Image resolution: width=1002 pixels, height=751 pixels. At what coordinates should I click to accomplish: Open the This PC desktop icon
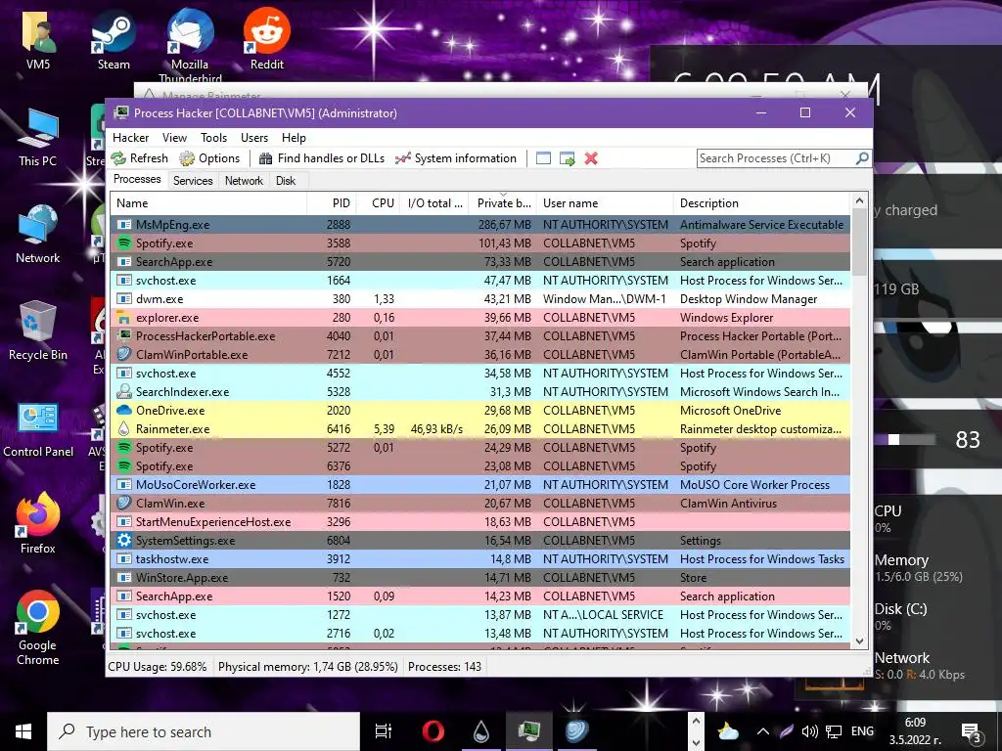tap(38, 137)
